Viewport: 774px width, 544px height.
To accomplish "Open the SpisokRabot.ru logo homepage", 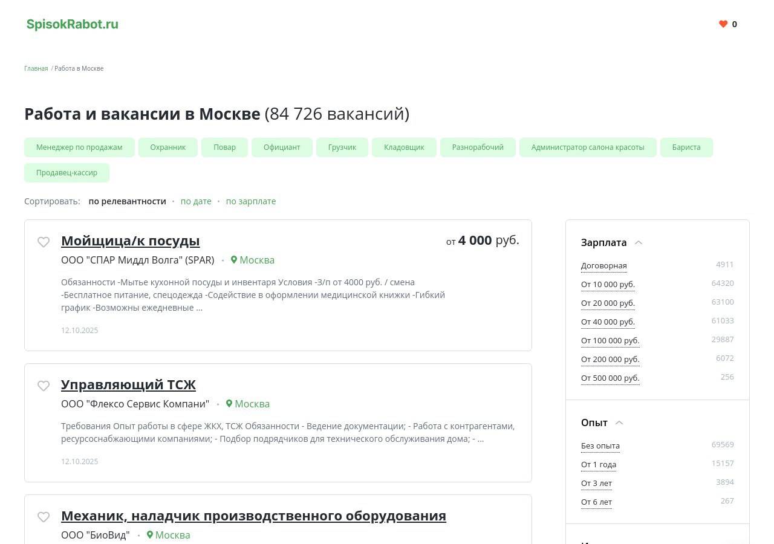I will [x=73, y=24].
